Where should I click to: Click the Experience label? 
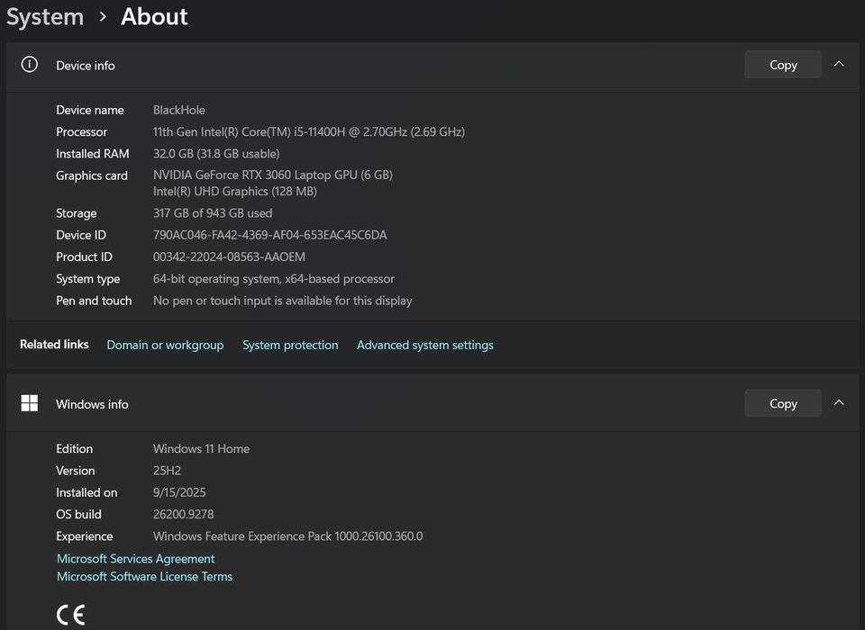pos(84,535)
